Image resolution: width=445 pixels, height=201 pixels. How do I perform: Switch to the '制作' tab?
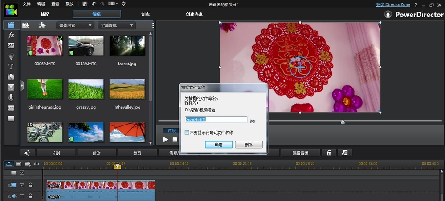145,14
